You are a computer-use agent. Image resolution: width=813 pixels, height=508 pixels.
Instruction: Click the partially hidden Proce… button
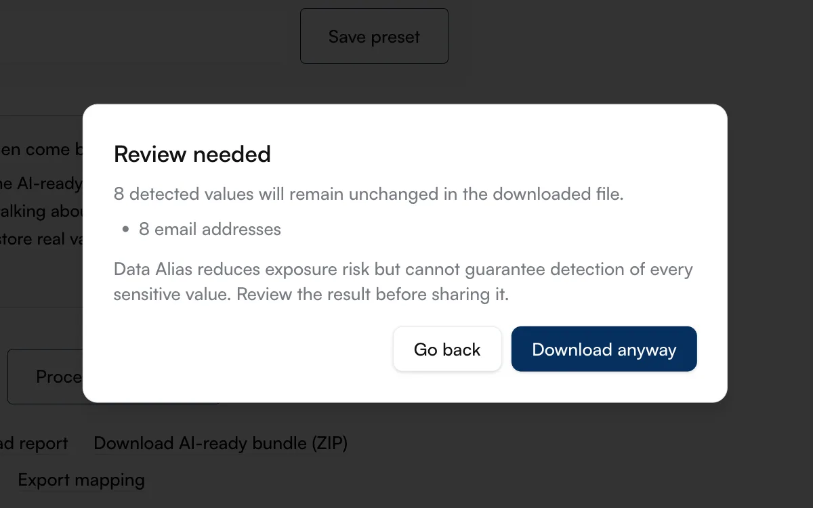[45, 377]
